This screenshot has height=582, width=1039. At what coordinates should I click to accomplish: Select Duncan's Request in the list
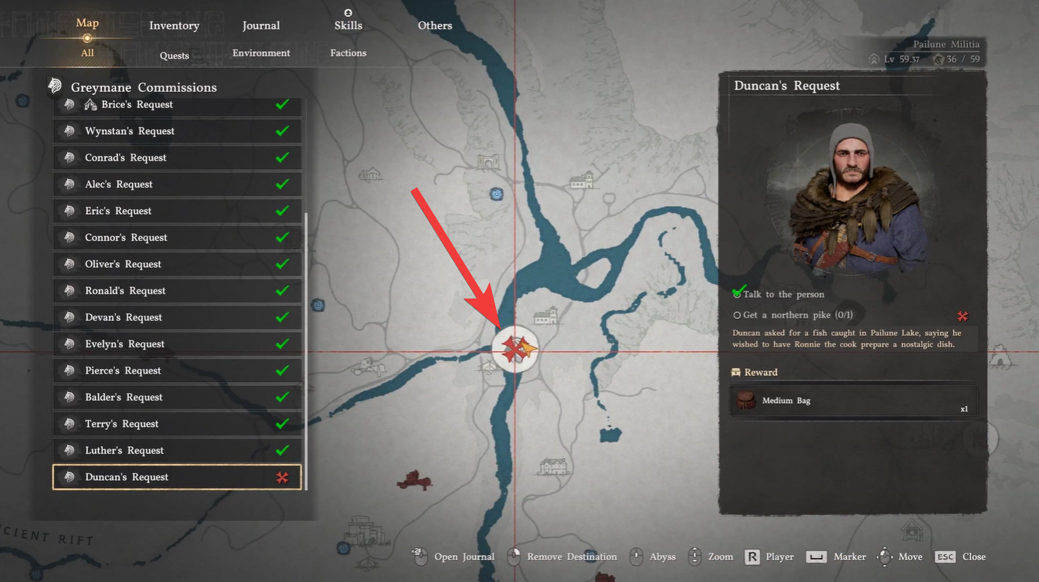177,477
